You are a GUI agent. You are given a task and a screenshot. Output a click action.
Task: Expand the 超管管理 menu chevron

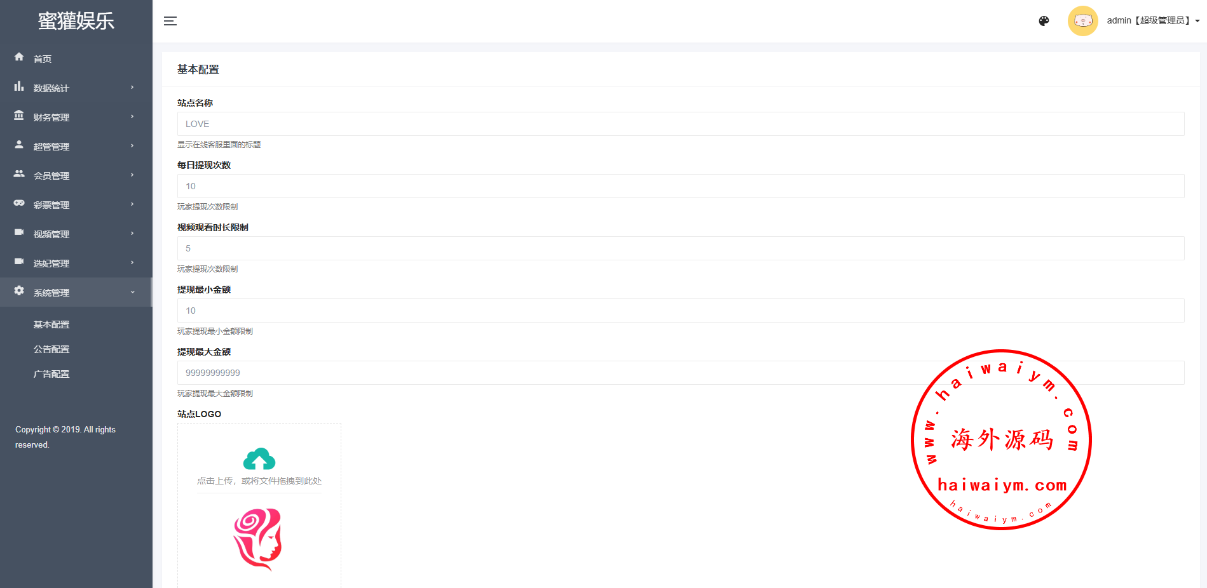click(132, 146)
